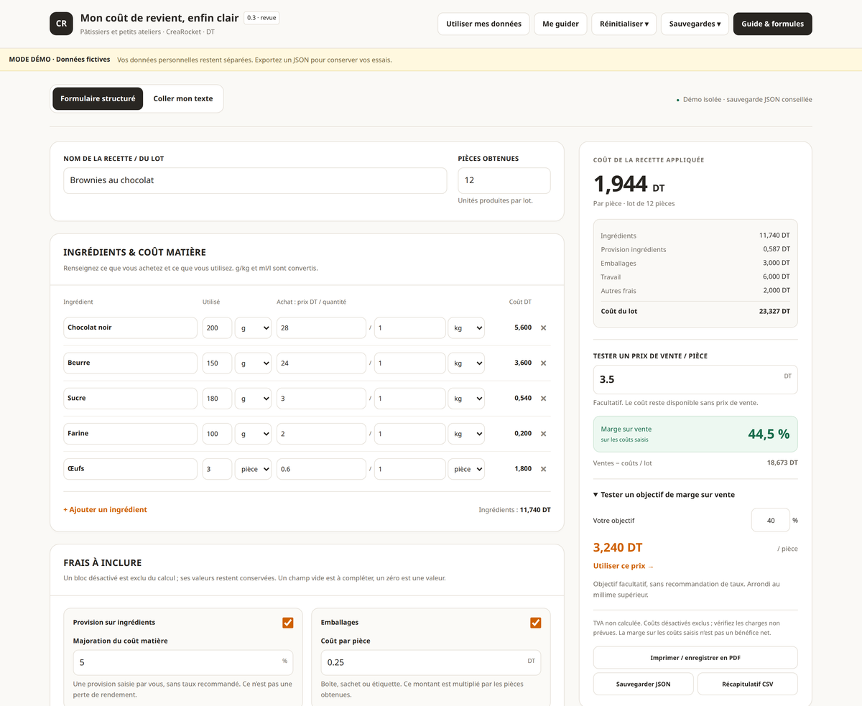862x706 pixels.
Task: Open the Réinitialiser dropdown menu
Action: [x=624, y=24]
